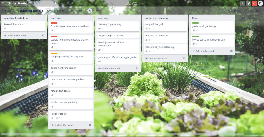Screen dimensions: 264x137
Task: Open Dehydrating Masterclass card
Action: click(x=118, y=36)
